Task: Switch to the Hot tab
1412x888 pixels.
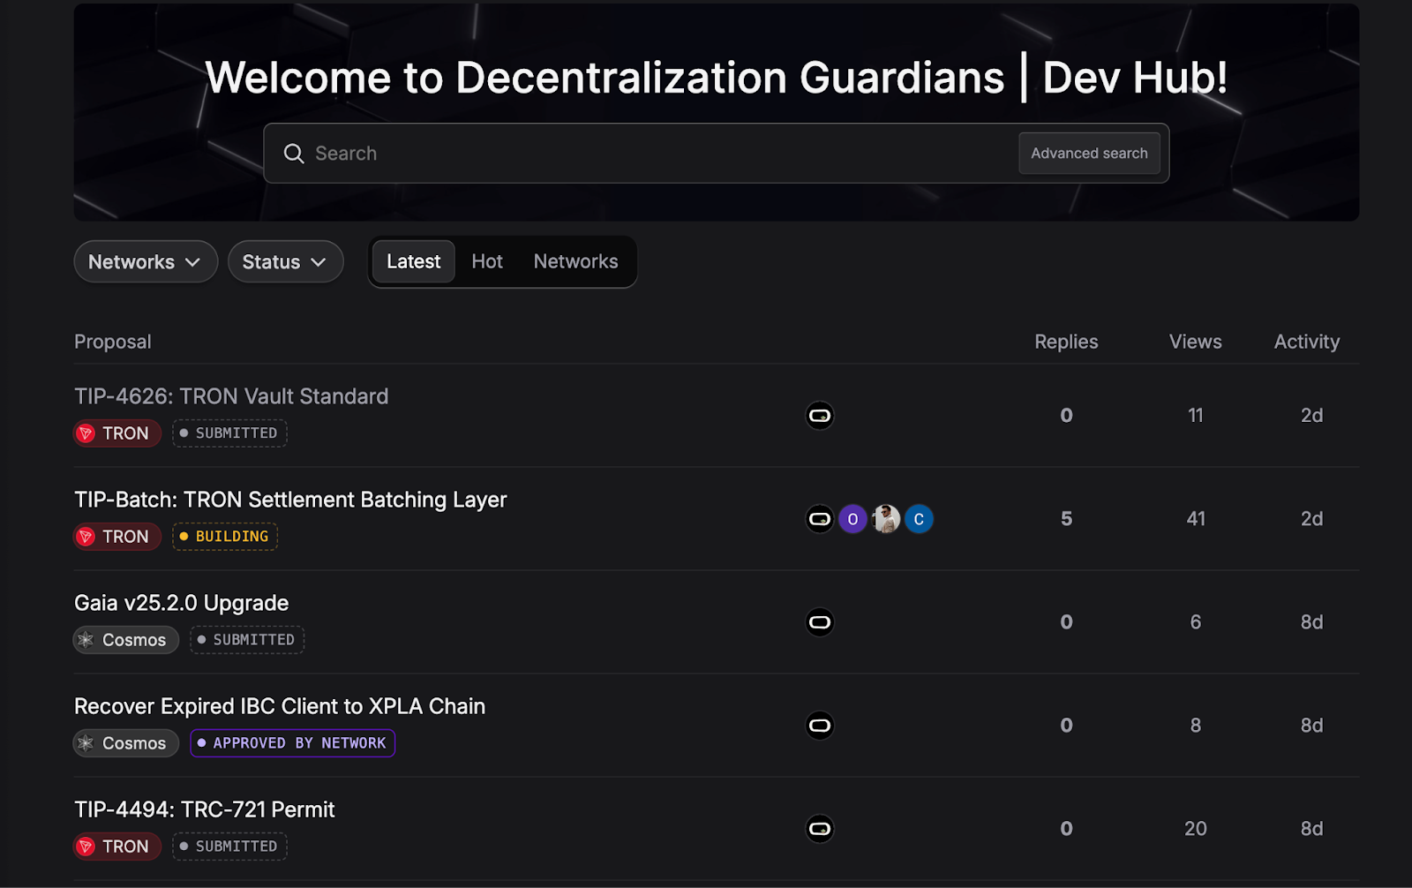Action: click(x=486, y=261)
